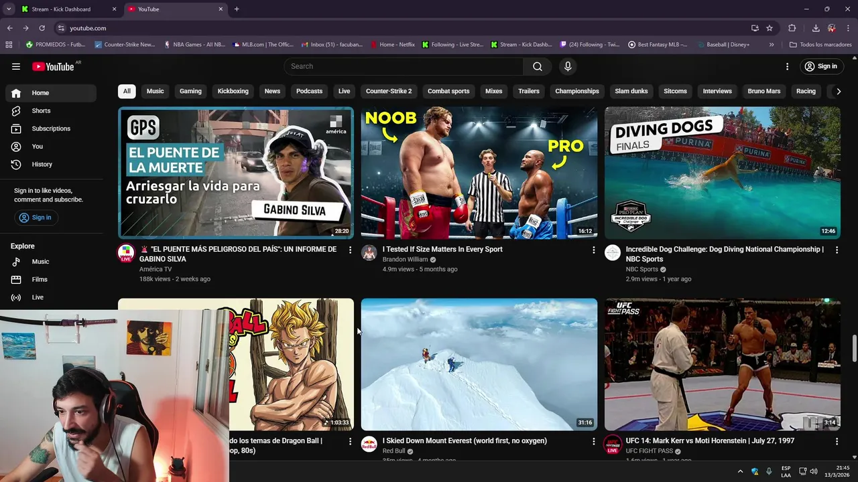This screenshot has width=858, height=482.
Task: Open Films under Explore
Action: click(51, 279)
